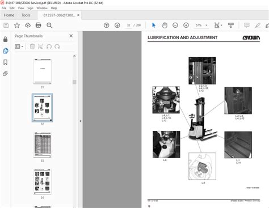The image size is (269, 208).
Task: Go to previous page arrow
Action: (x=107, y=25)
